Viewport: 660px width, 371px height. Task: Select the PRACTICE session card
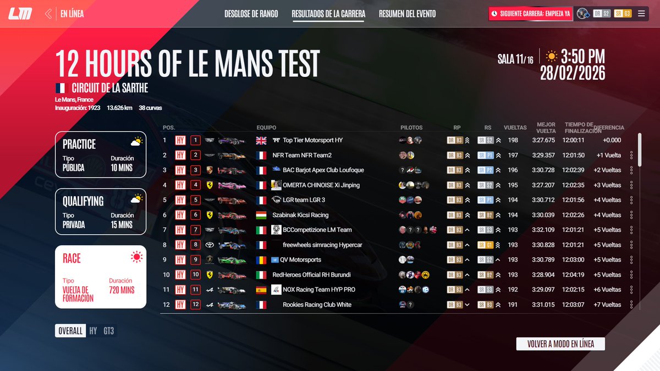(x=101, y=154)
